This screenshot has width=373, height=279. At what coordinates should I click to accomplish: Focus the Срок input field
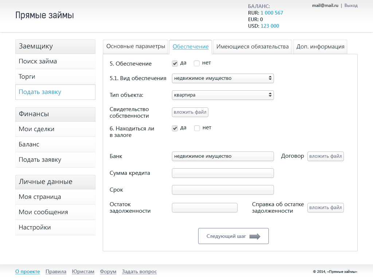pos(223,190)
